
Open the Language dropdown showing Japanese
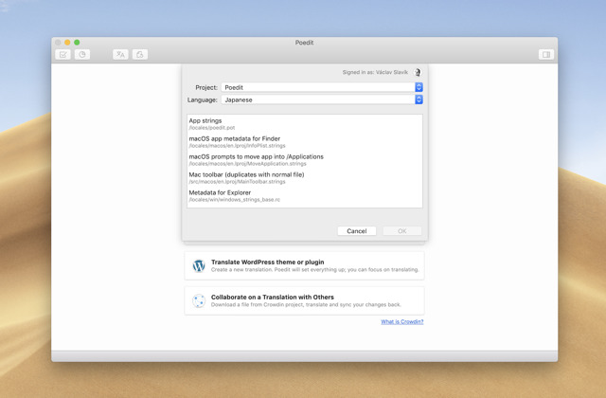322,99
